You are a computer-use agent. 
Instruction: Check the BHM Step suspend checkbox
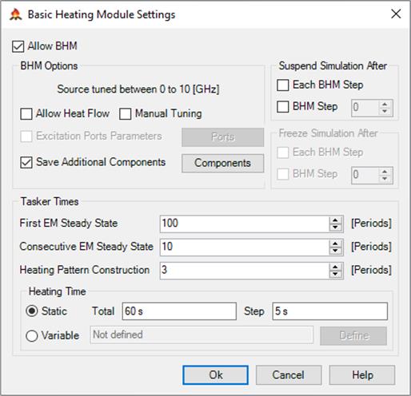[x=283, y=107]
